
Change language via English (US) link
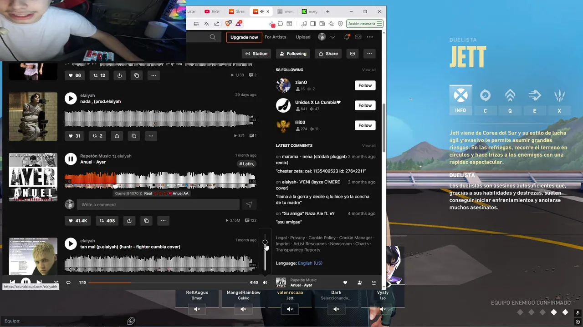(x=310, y=263)
